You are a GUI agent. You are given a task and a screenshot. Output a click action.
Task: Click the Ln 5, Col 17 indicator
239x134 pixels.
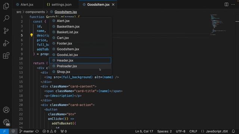click(x=144, y=131)
